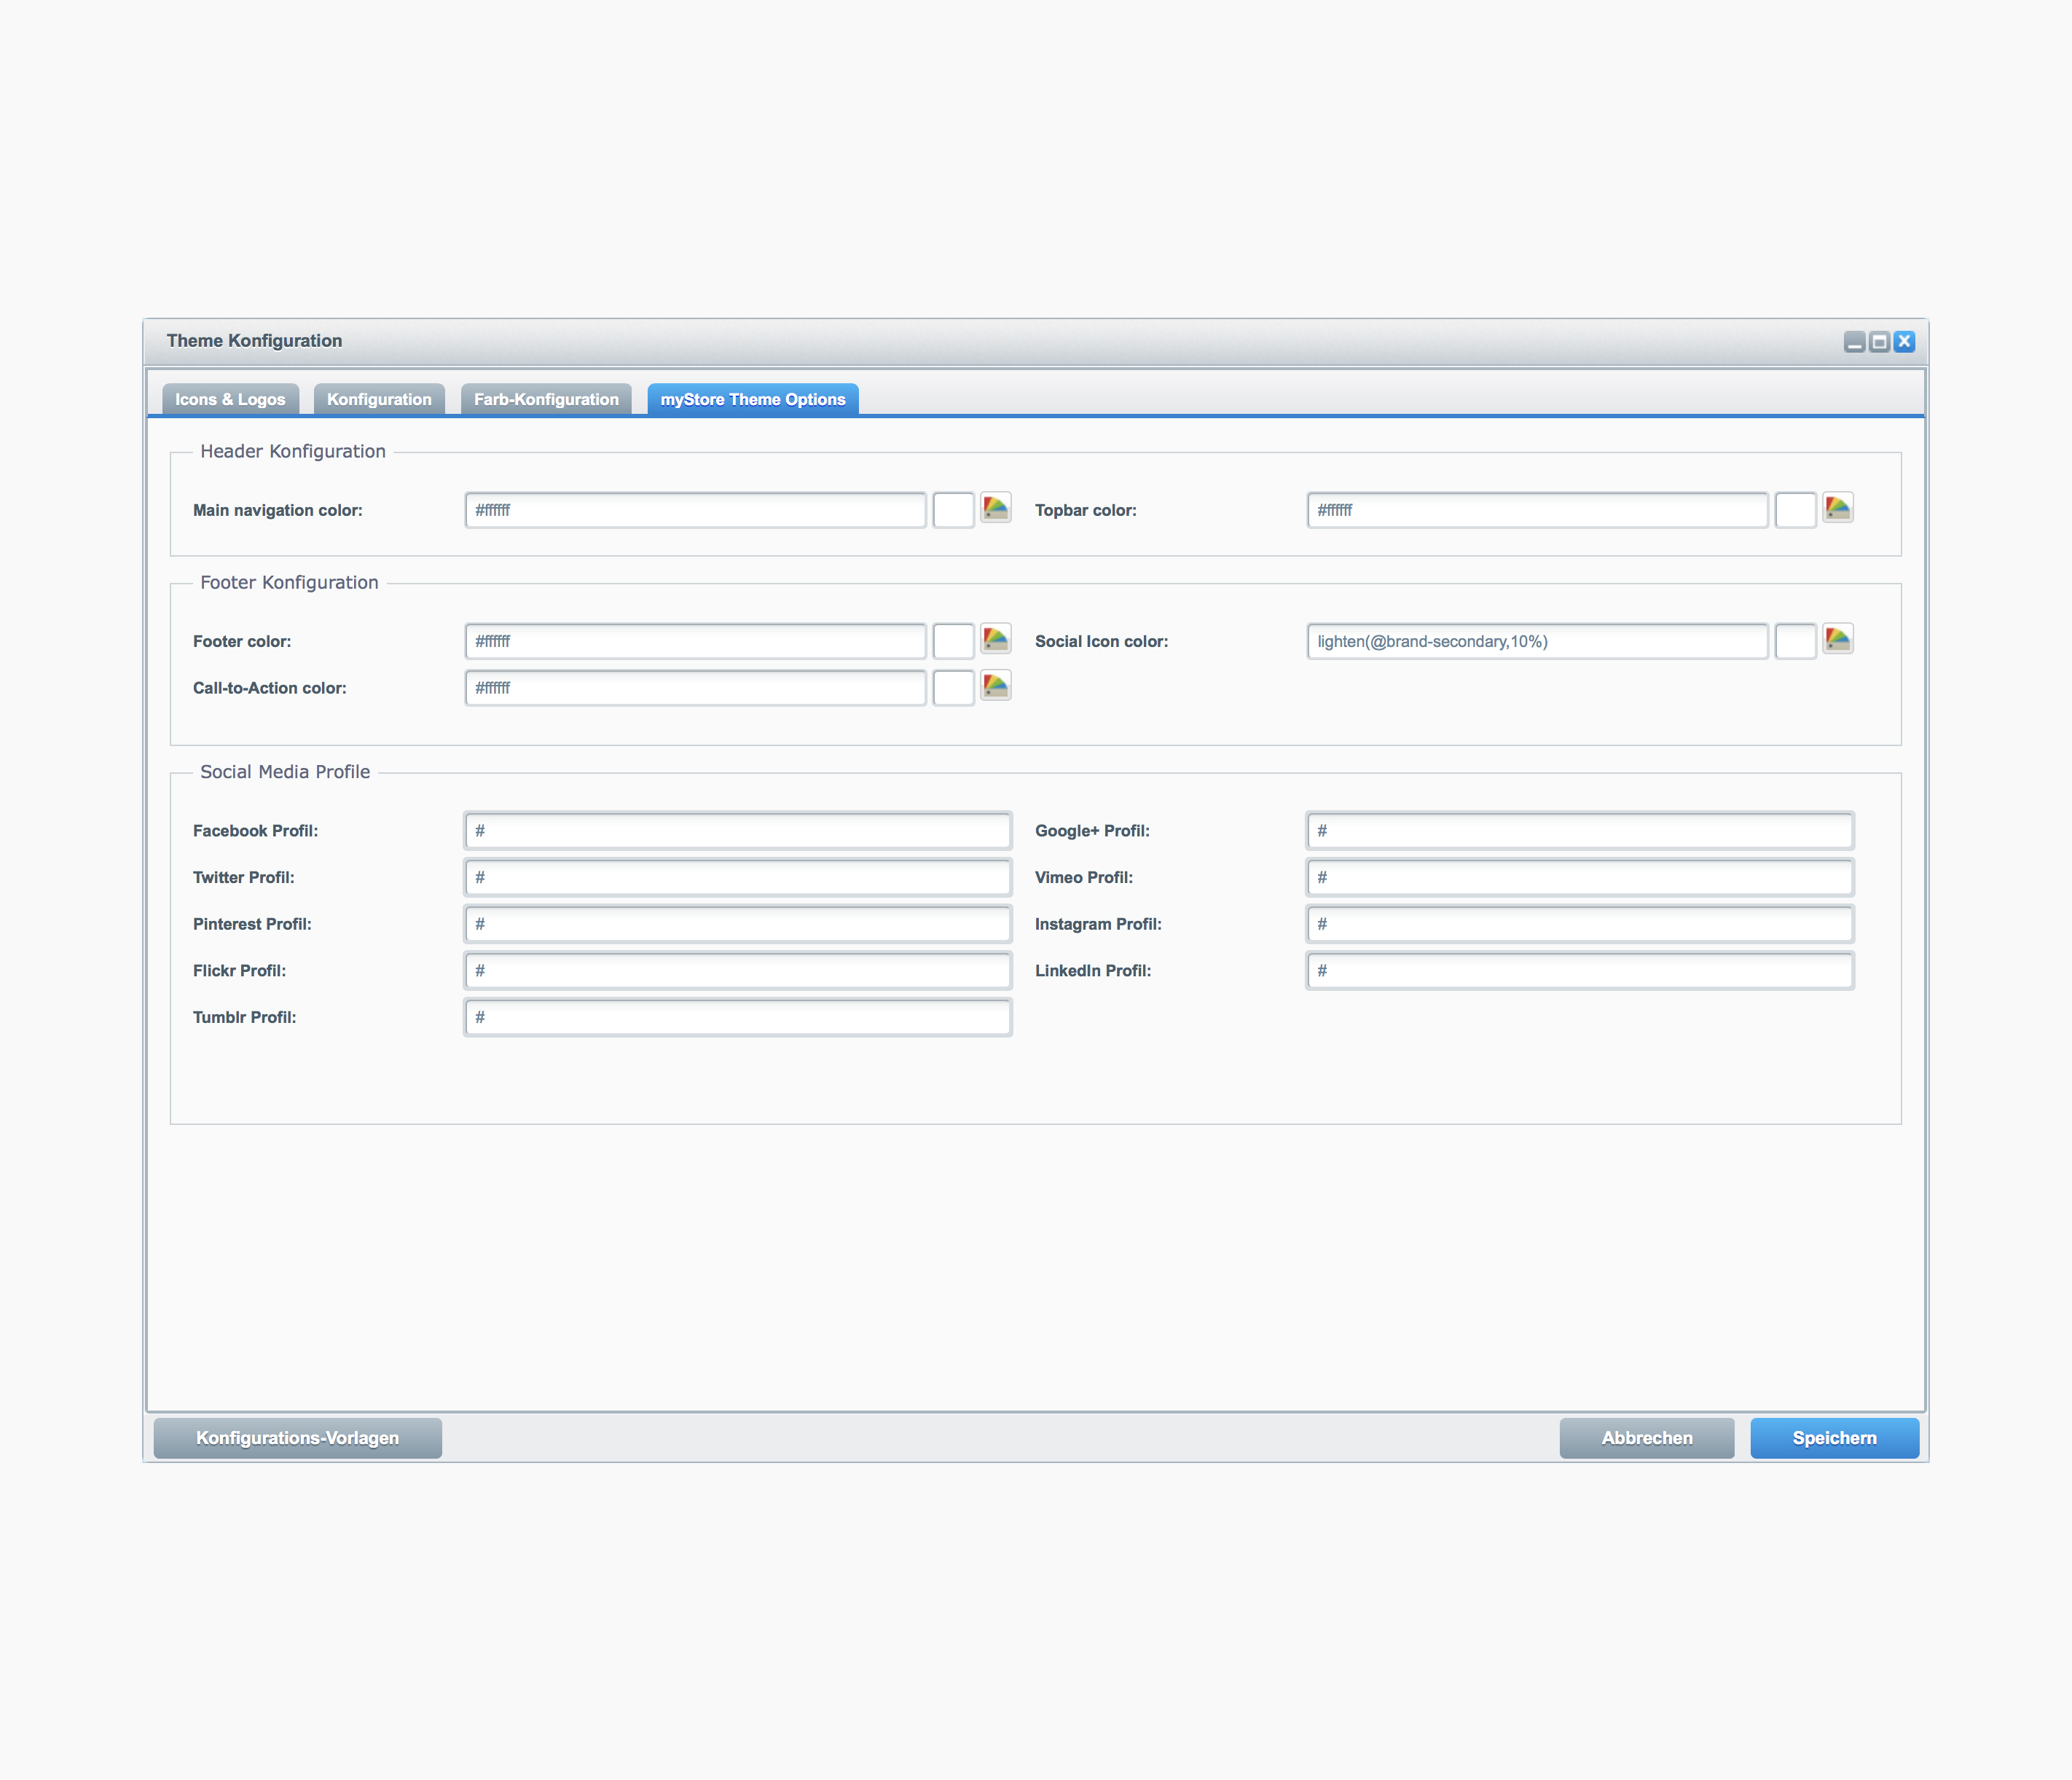Open the Farb-Konfiguration tab

[x=546, y=399]
